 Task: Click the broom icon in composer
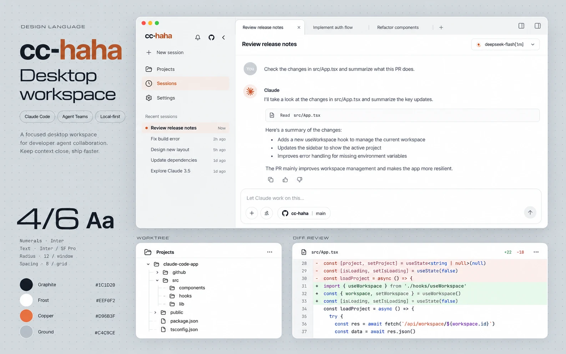267,213
